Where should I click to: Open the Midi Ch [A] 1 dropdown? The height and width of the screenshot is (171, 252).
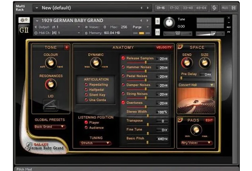pos(58,33)
